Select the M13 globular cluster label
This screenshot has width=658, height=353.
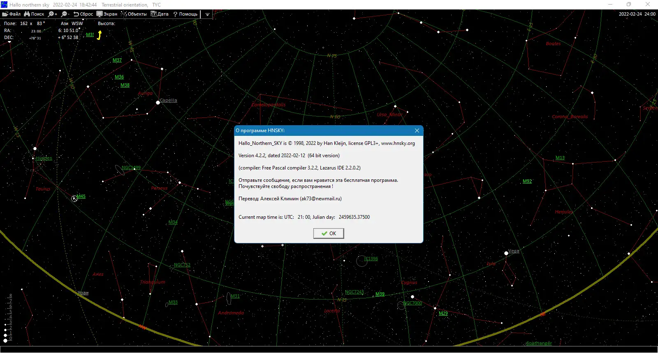560,158
